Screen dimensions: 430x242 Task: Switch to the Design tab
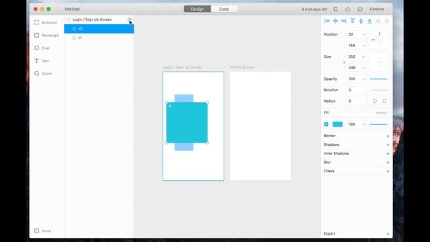pos(197,9)
